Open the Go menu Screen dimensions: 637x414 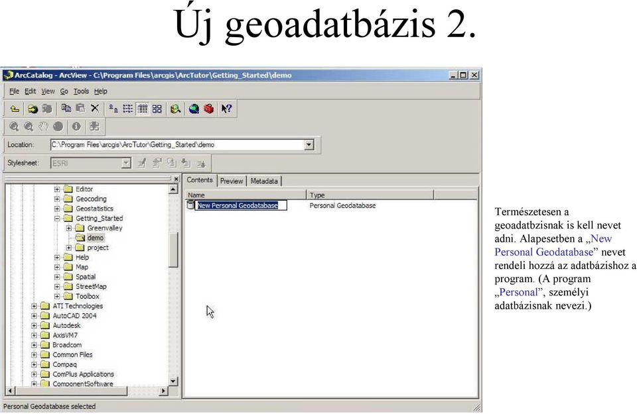click(x=64, y=91)
